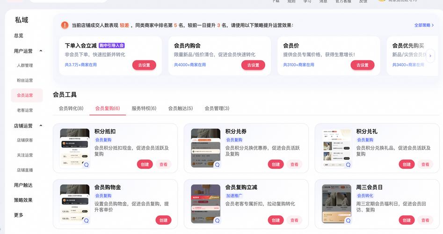Create a 积分兑礼 activity
The width and height of the screenshot is (443, 234).
point(407,164)
